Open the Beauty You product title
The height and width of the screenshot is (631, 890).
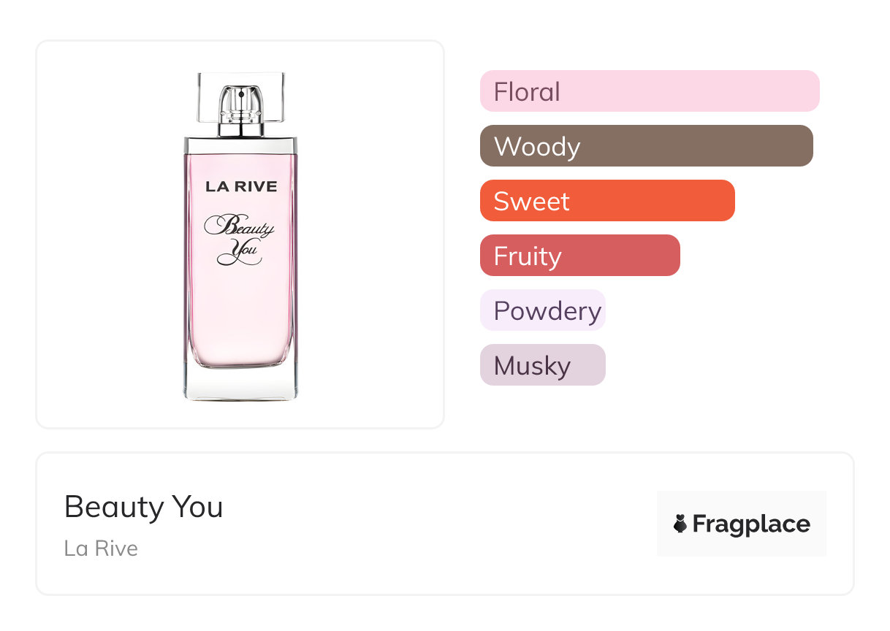click(x=143, y=507)
